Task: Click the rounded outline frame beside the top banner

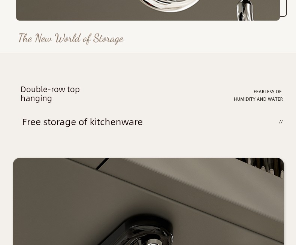Action: pyautogui.click(x=284, y=8)
